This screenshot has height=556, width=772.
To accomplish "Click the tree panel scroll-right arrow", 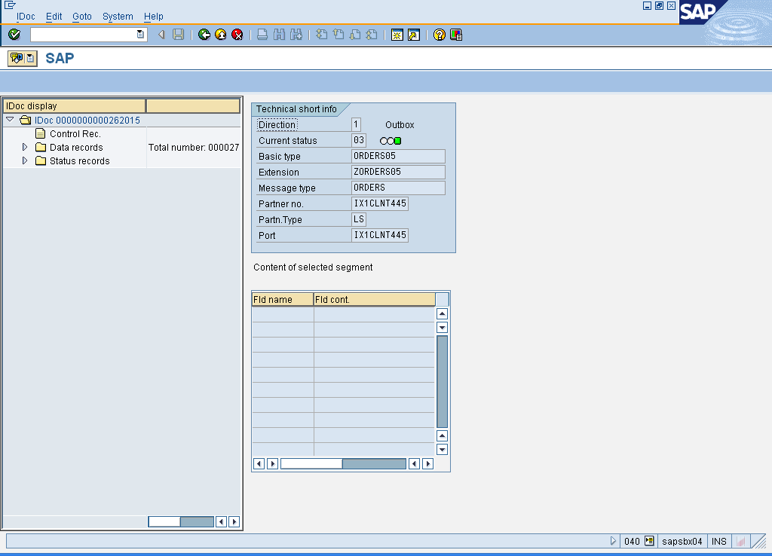I will click(234, 521).
